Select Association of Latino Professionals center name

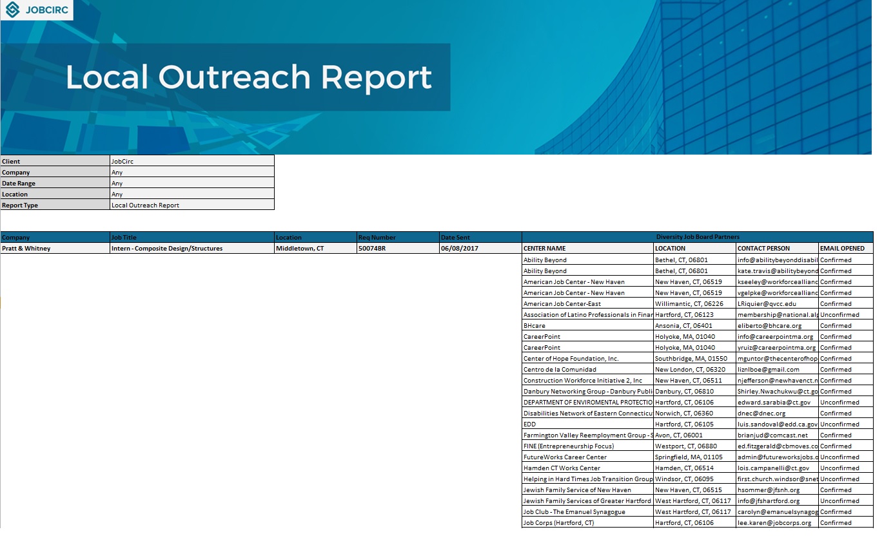click(588, 314)
